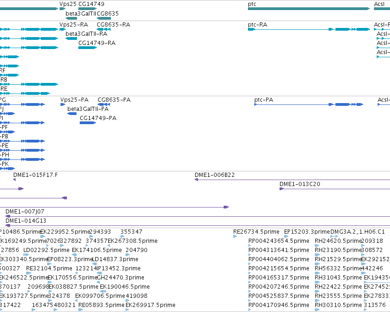Viewport: 390px width, 312px height.
Task: Select the RP004313641.5prime EST label
Action: [279, 250]
